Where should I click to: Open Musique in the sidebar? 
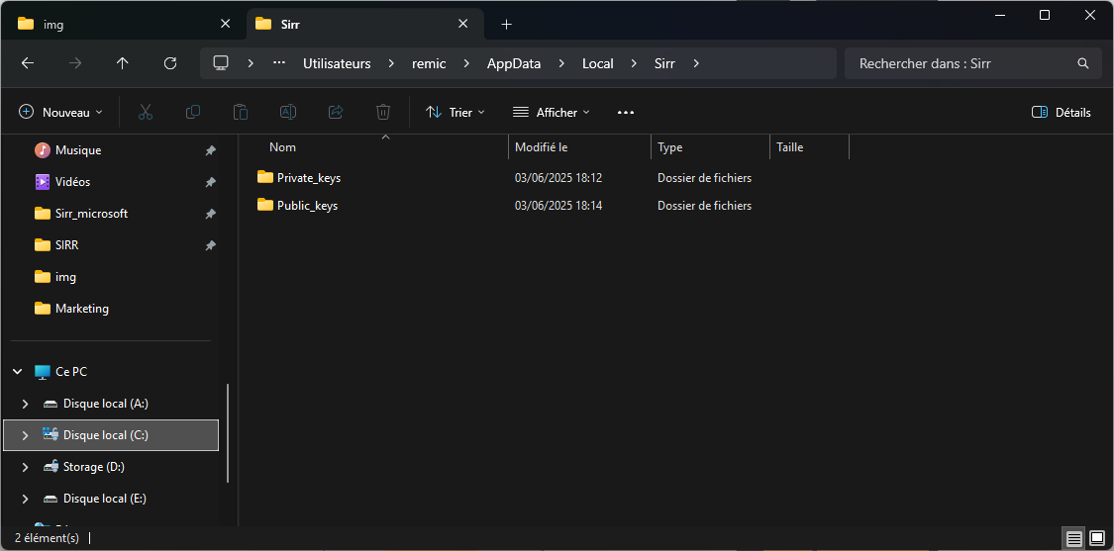click(x=78, y=150)
